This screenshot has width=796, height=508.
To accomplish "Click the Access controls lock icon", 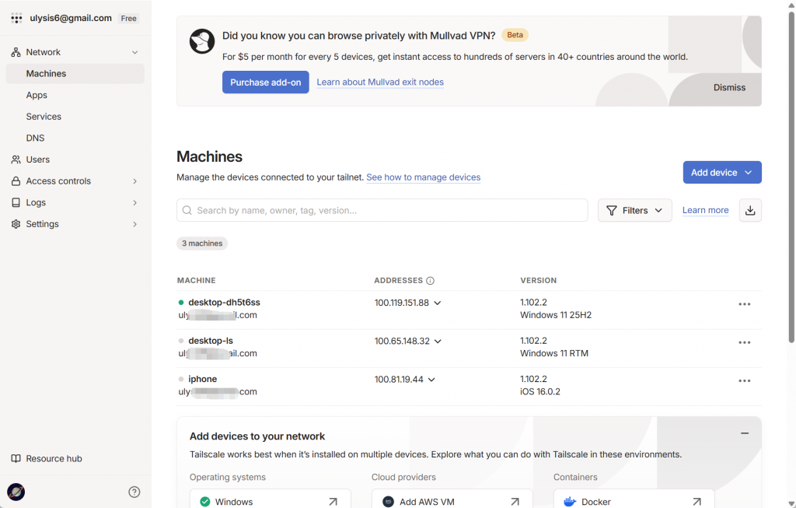I will [16, 180].
